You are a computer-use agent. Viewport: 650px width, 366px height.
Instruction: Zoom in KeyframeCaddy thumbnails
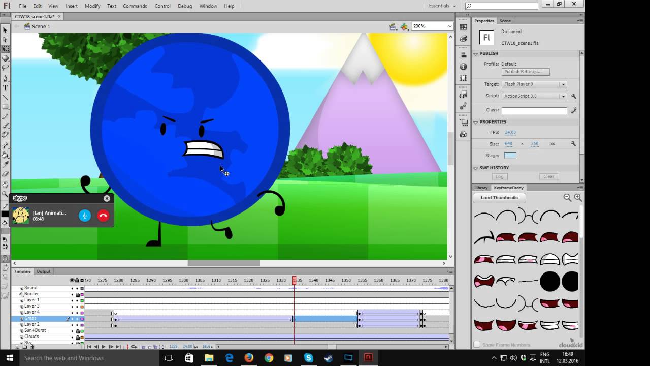point(578,197)
